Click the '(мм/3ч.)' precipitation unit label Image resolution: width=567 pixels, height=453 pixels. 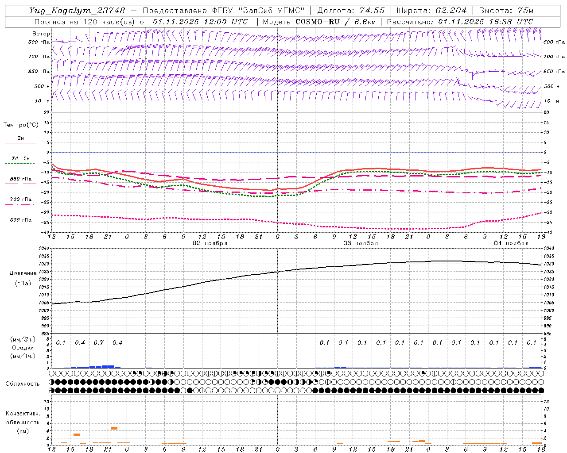click(23, 339)
